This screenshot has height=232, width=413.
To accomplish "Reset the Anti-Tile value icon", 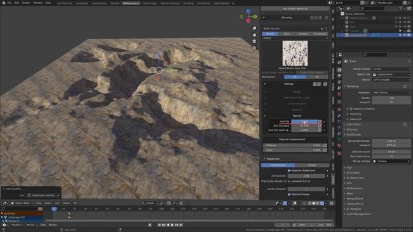I will 319,122.
